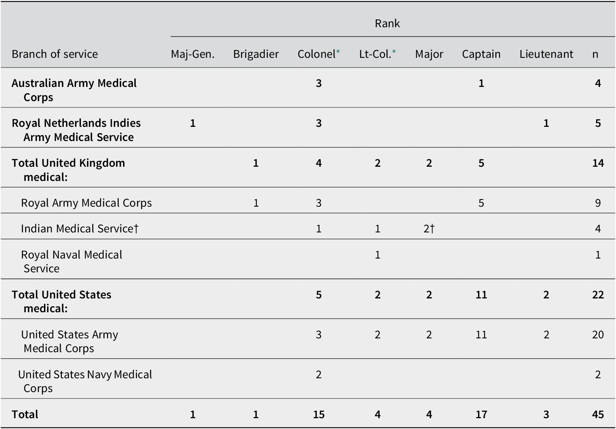Select the Rank header label
The image size is (616, 429).
click(x=387, y=24)
